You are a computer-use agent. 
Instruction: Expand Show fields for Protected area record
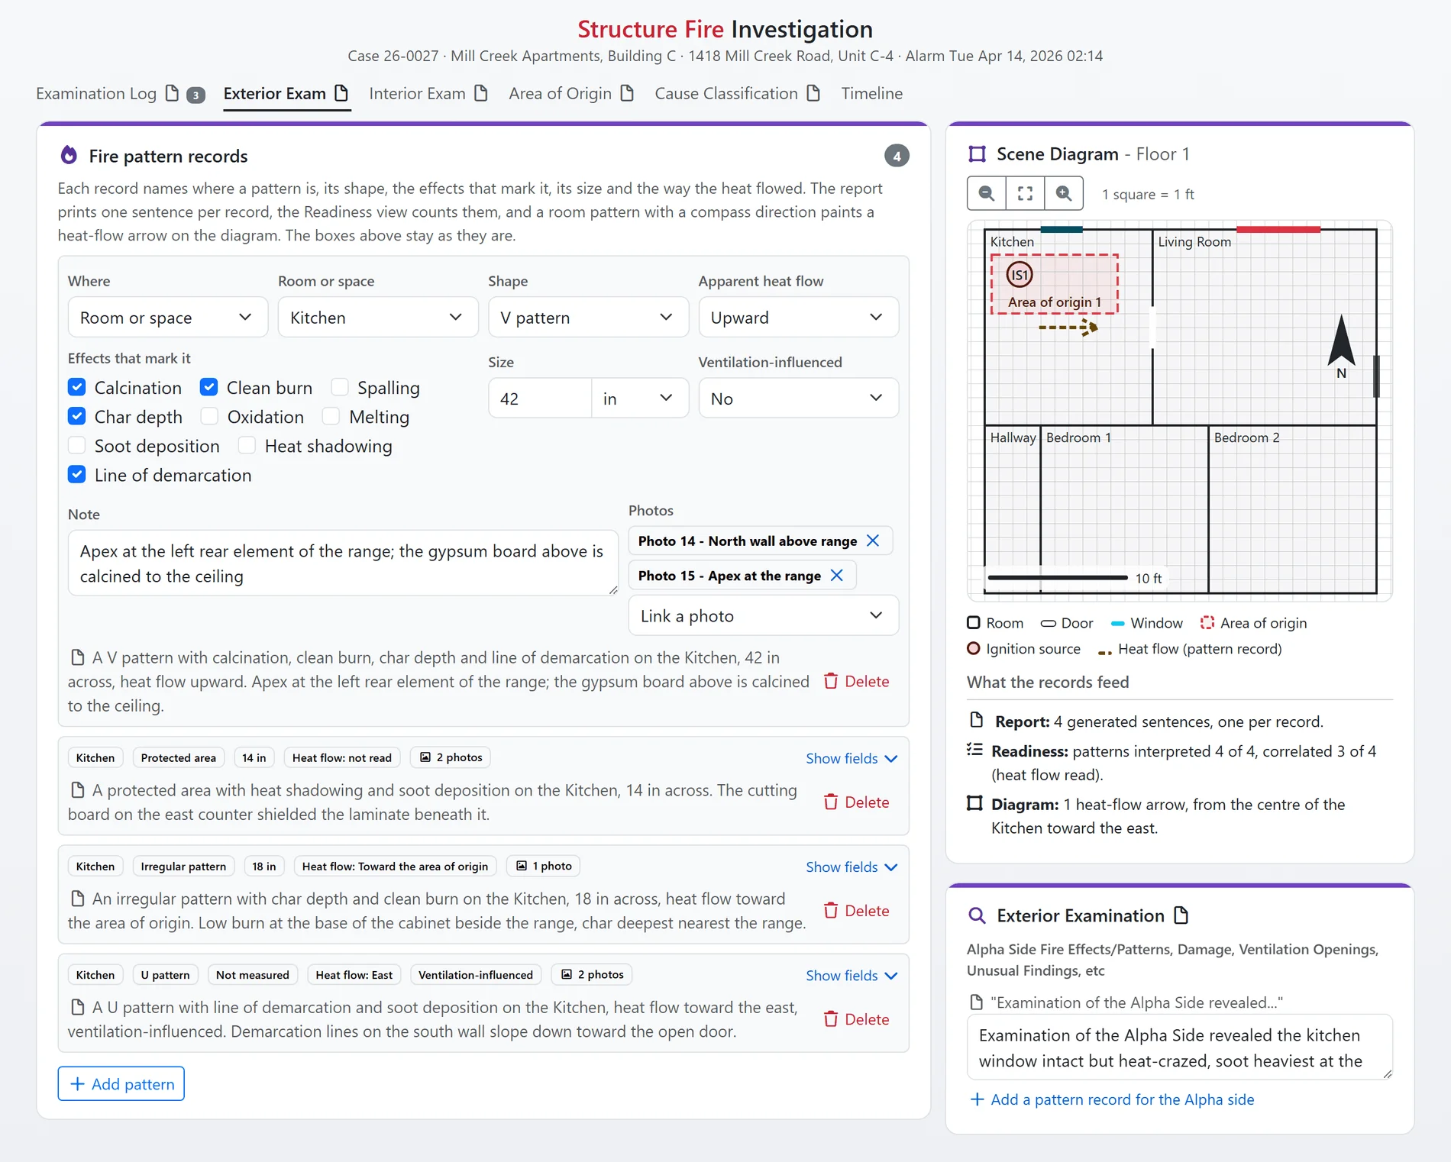pos(852,758)
